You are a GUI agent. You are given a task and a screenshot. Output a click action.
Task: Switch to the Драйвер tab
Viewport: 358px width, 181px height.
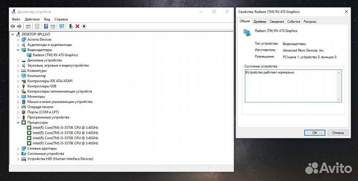(260, 22)
